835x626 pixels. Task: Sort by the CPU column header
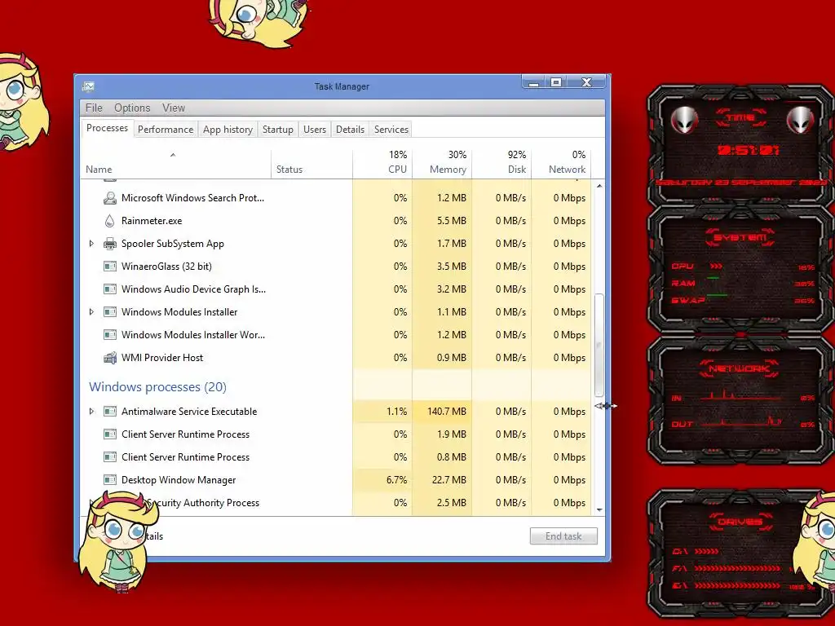pyautogui.click(x=382, y=164)
